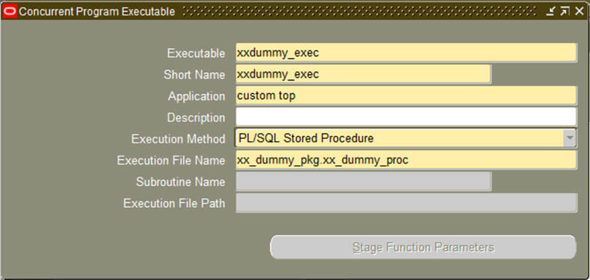Select the Execution File Name field
The width and height of the screenshot is (590, 280).
click(x=406, y=160)
